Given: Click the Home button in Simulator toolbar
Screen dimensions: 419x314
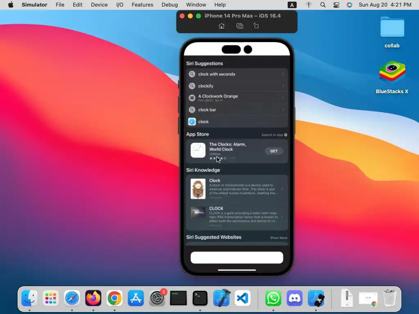Looking at the screenshot, I should [x=221, y=26].
